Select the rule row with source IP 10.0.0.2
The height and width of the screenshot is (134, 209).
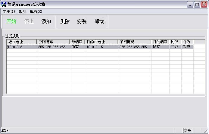100,47
